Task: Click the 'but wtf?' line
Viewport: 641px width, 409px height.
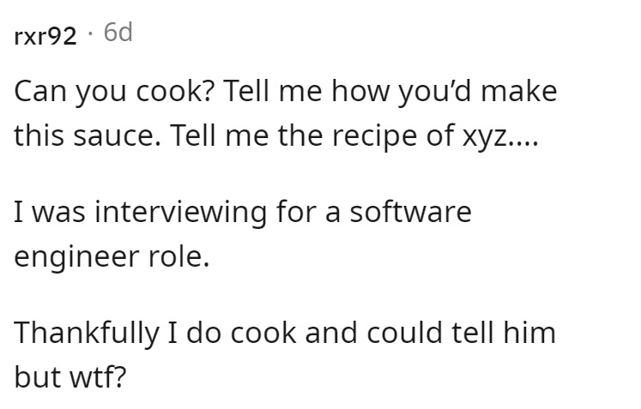Action: click(x=70, y=377)
